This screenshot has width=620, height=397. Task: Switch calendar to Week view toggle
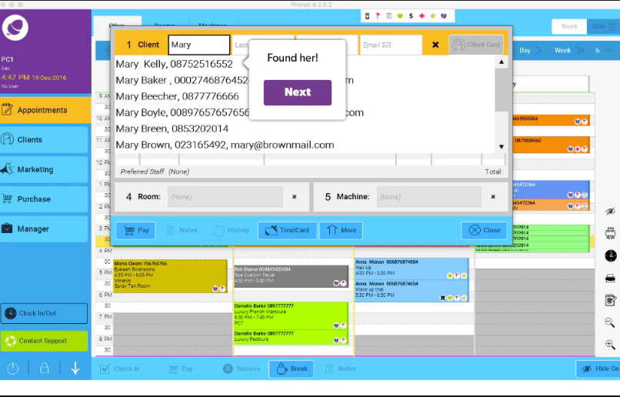click(x=568, y=26)
